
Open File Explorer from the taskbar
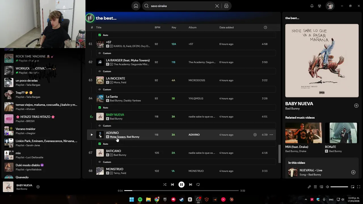tap(148, 199)
